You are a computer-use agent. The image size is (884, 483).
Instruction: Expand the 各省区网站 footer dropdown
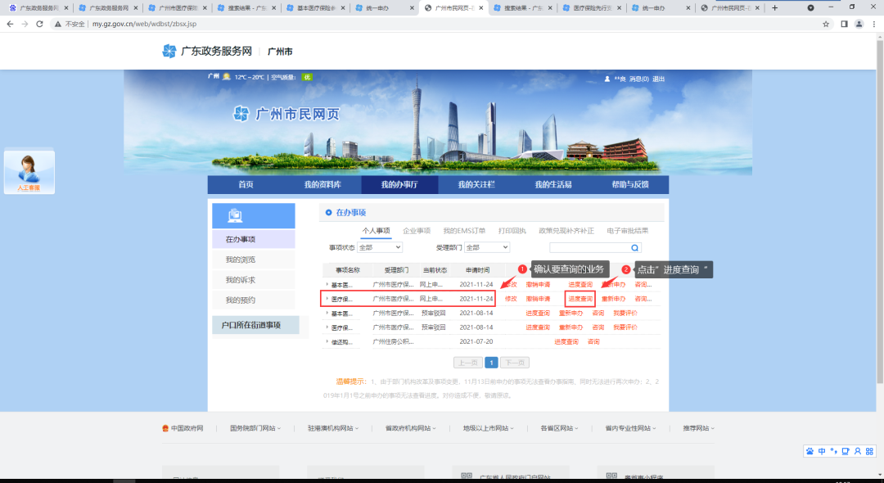[x=559, y=428]
